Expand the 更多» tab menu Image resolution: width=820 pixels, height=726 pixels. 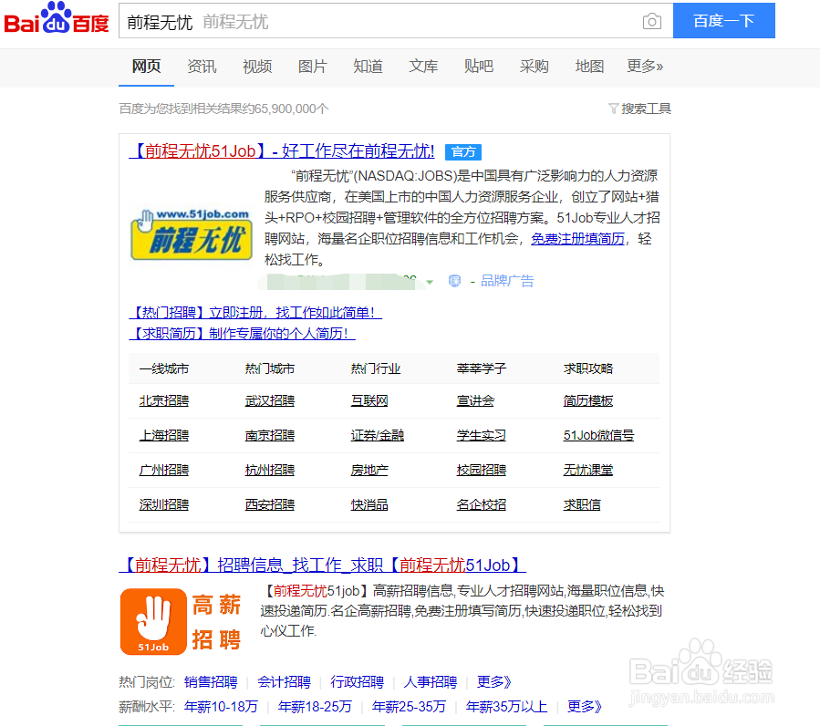click(646, 67)
